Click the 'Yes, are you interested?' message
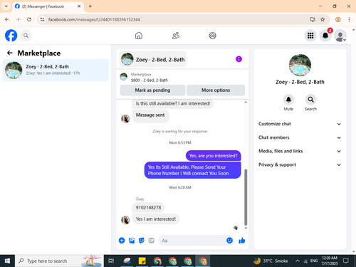Screen dimensions: 356x267 coord(213,156)
